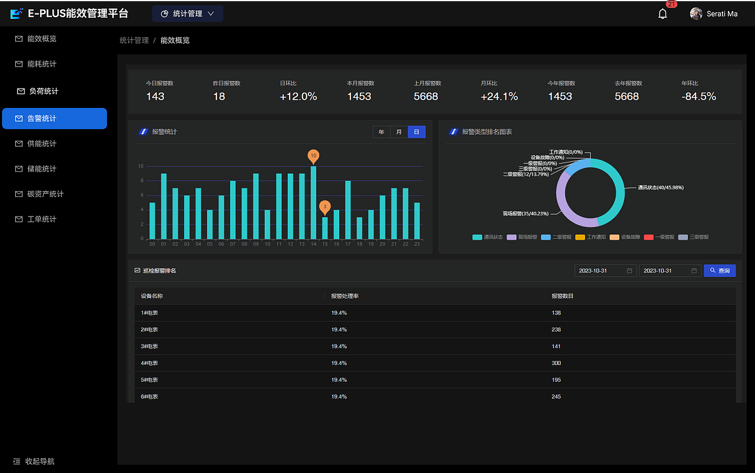The height and width of the screenshot is (473, 755).
Task: Expand the 统计管理 dropdown chevron
Action: 211,14
